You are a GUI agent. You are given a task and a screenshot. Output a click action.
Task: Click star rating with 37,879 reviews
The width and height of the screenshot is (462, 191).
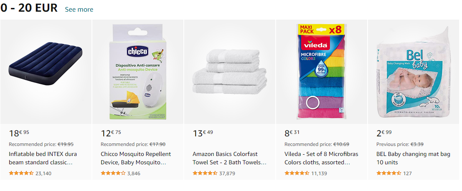point(205,173)
